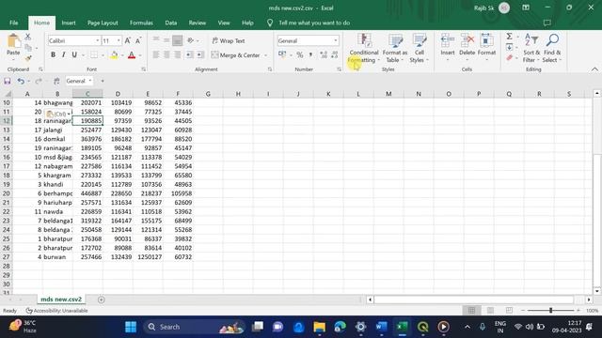Open Paste Options (Ctrl) floating button
This screenshot has width=602, height=338.
pos(58,114)
